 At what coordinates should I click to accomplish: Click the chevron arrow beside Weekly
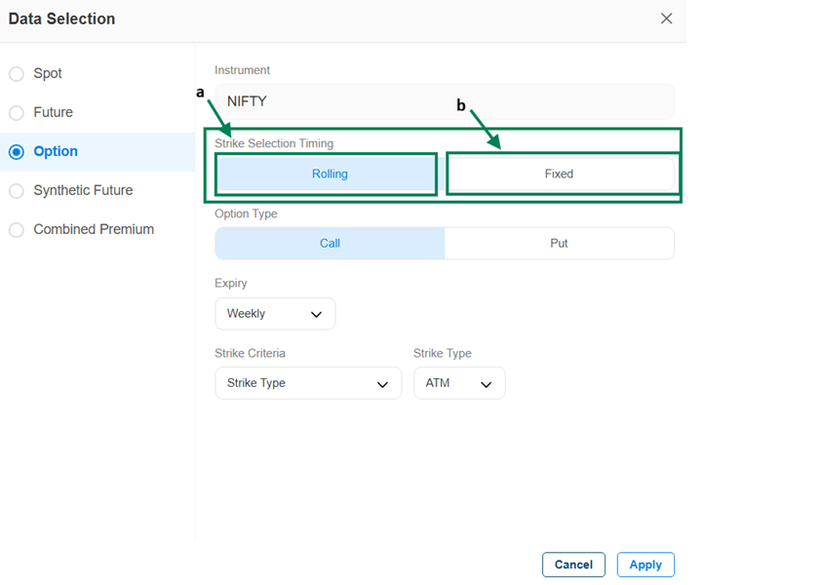point(316,315)
